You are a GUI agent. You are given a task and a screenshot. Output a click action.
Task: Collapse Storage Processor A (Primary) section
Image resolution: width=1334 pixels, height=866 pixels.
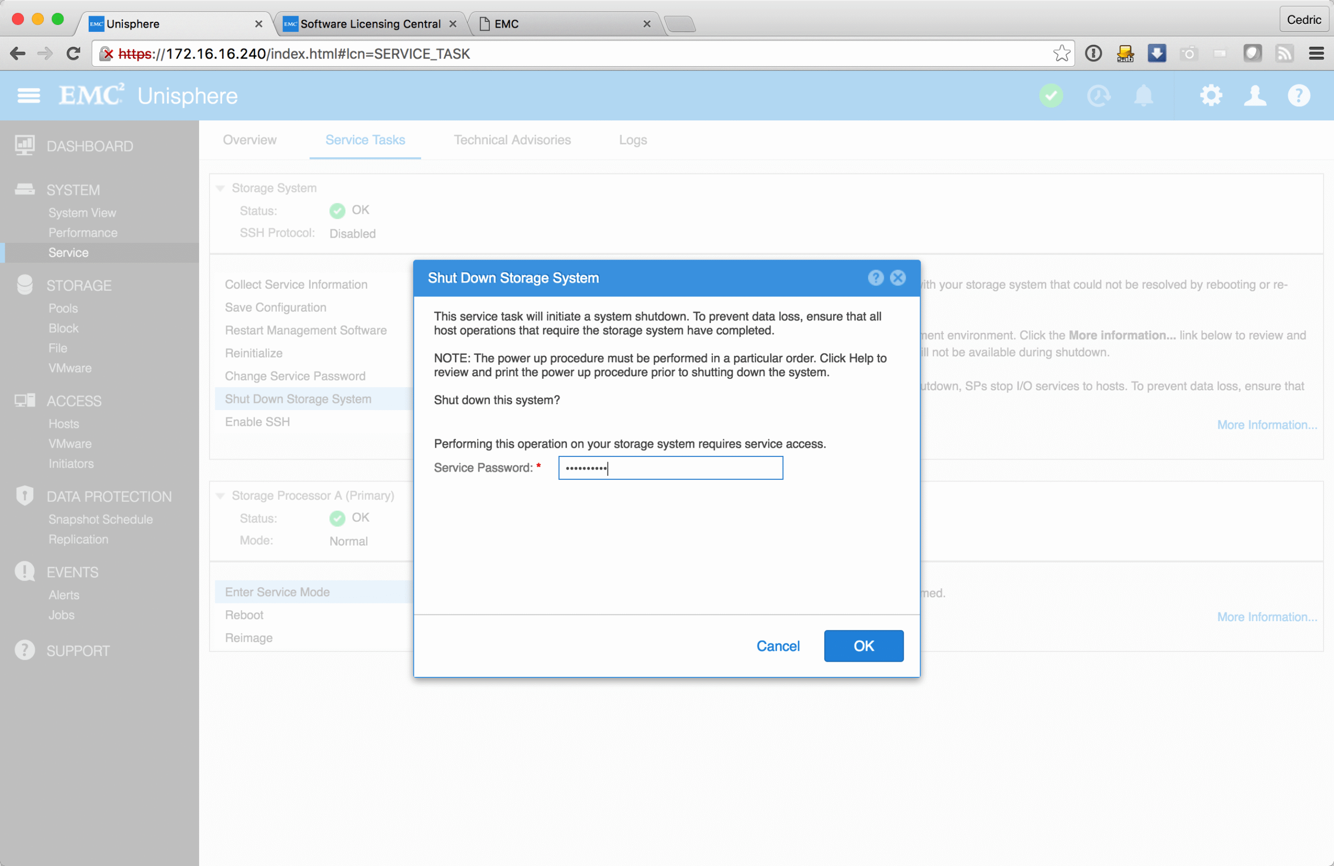tap(220, 496)
